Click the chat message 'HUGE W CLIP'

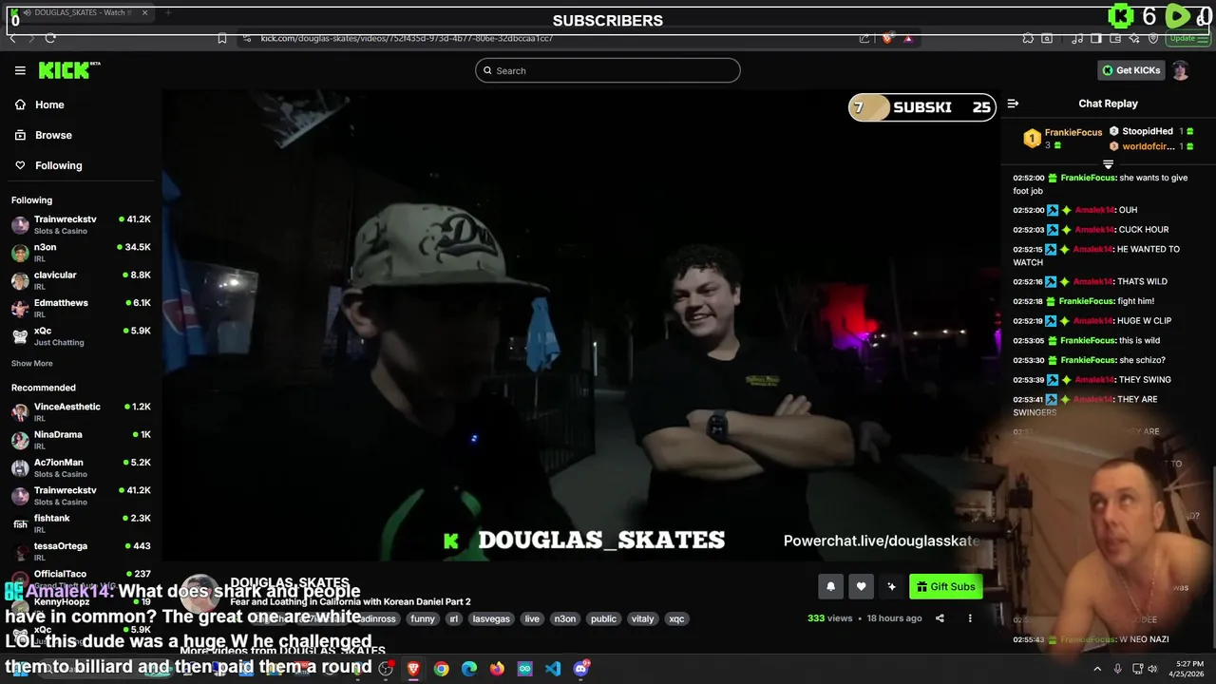point(1144,321)
